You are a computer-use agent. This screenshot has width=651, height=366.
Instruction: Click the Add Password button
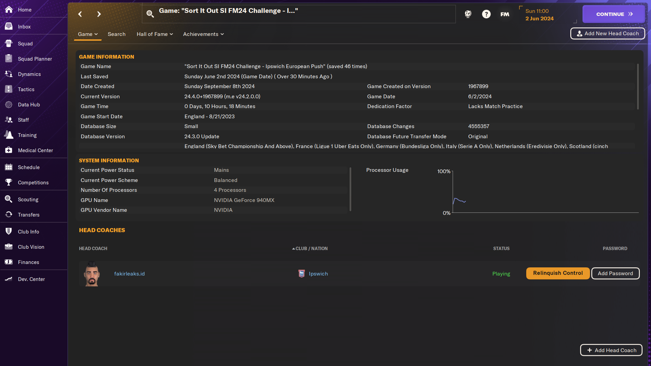pyautogui.click(x=615, y=273)
